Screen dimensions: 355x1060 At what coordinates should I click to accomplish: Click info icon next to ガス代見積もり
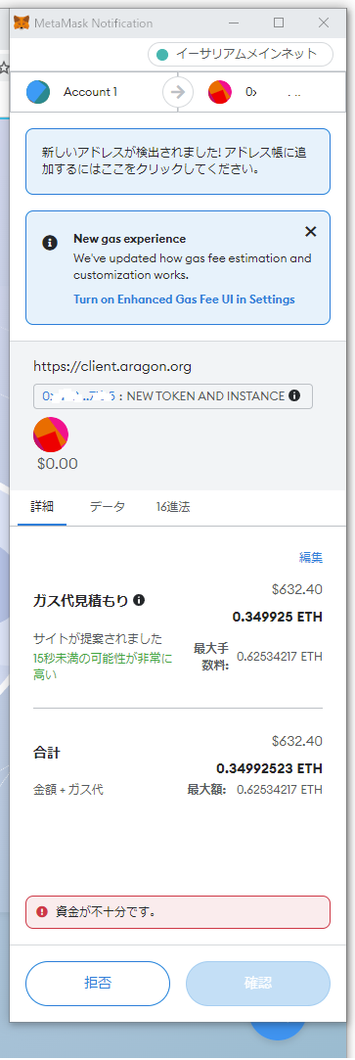coord(139,600)
